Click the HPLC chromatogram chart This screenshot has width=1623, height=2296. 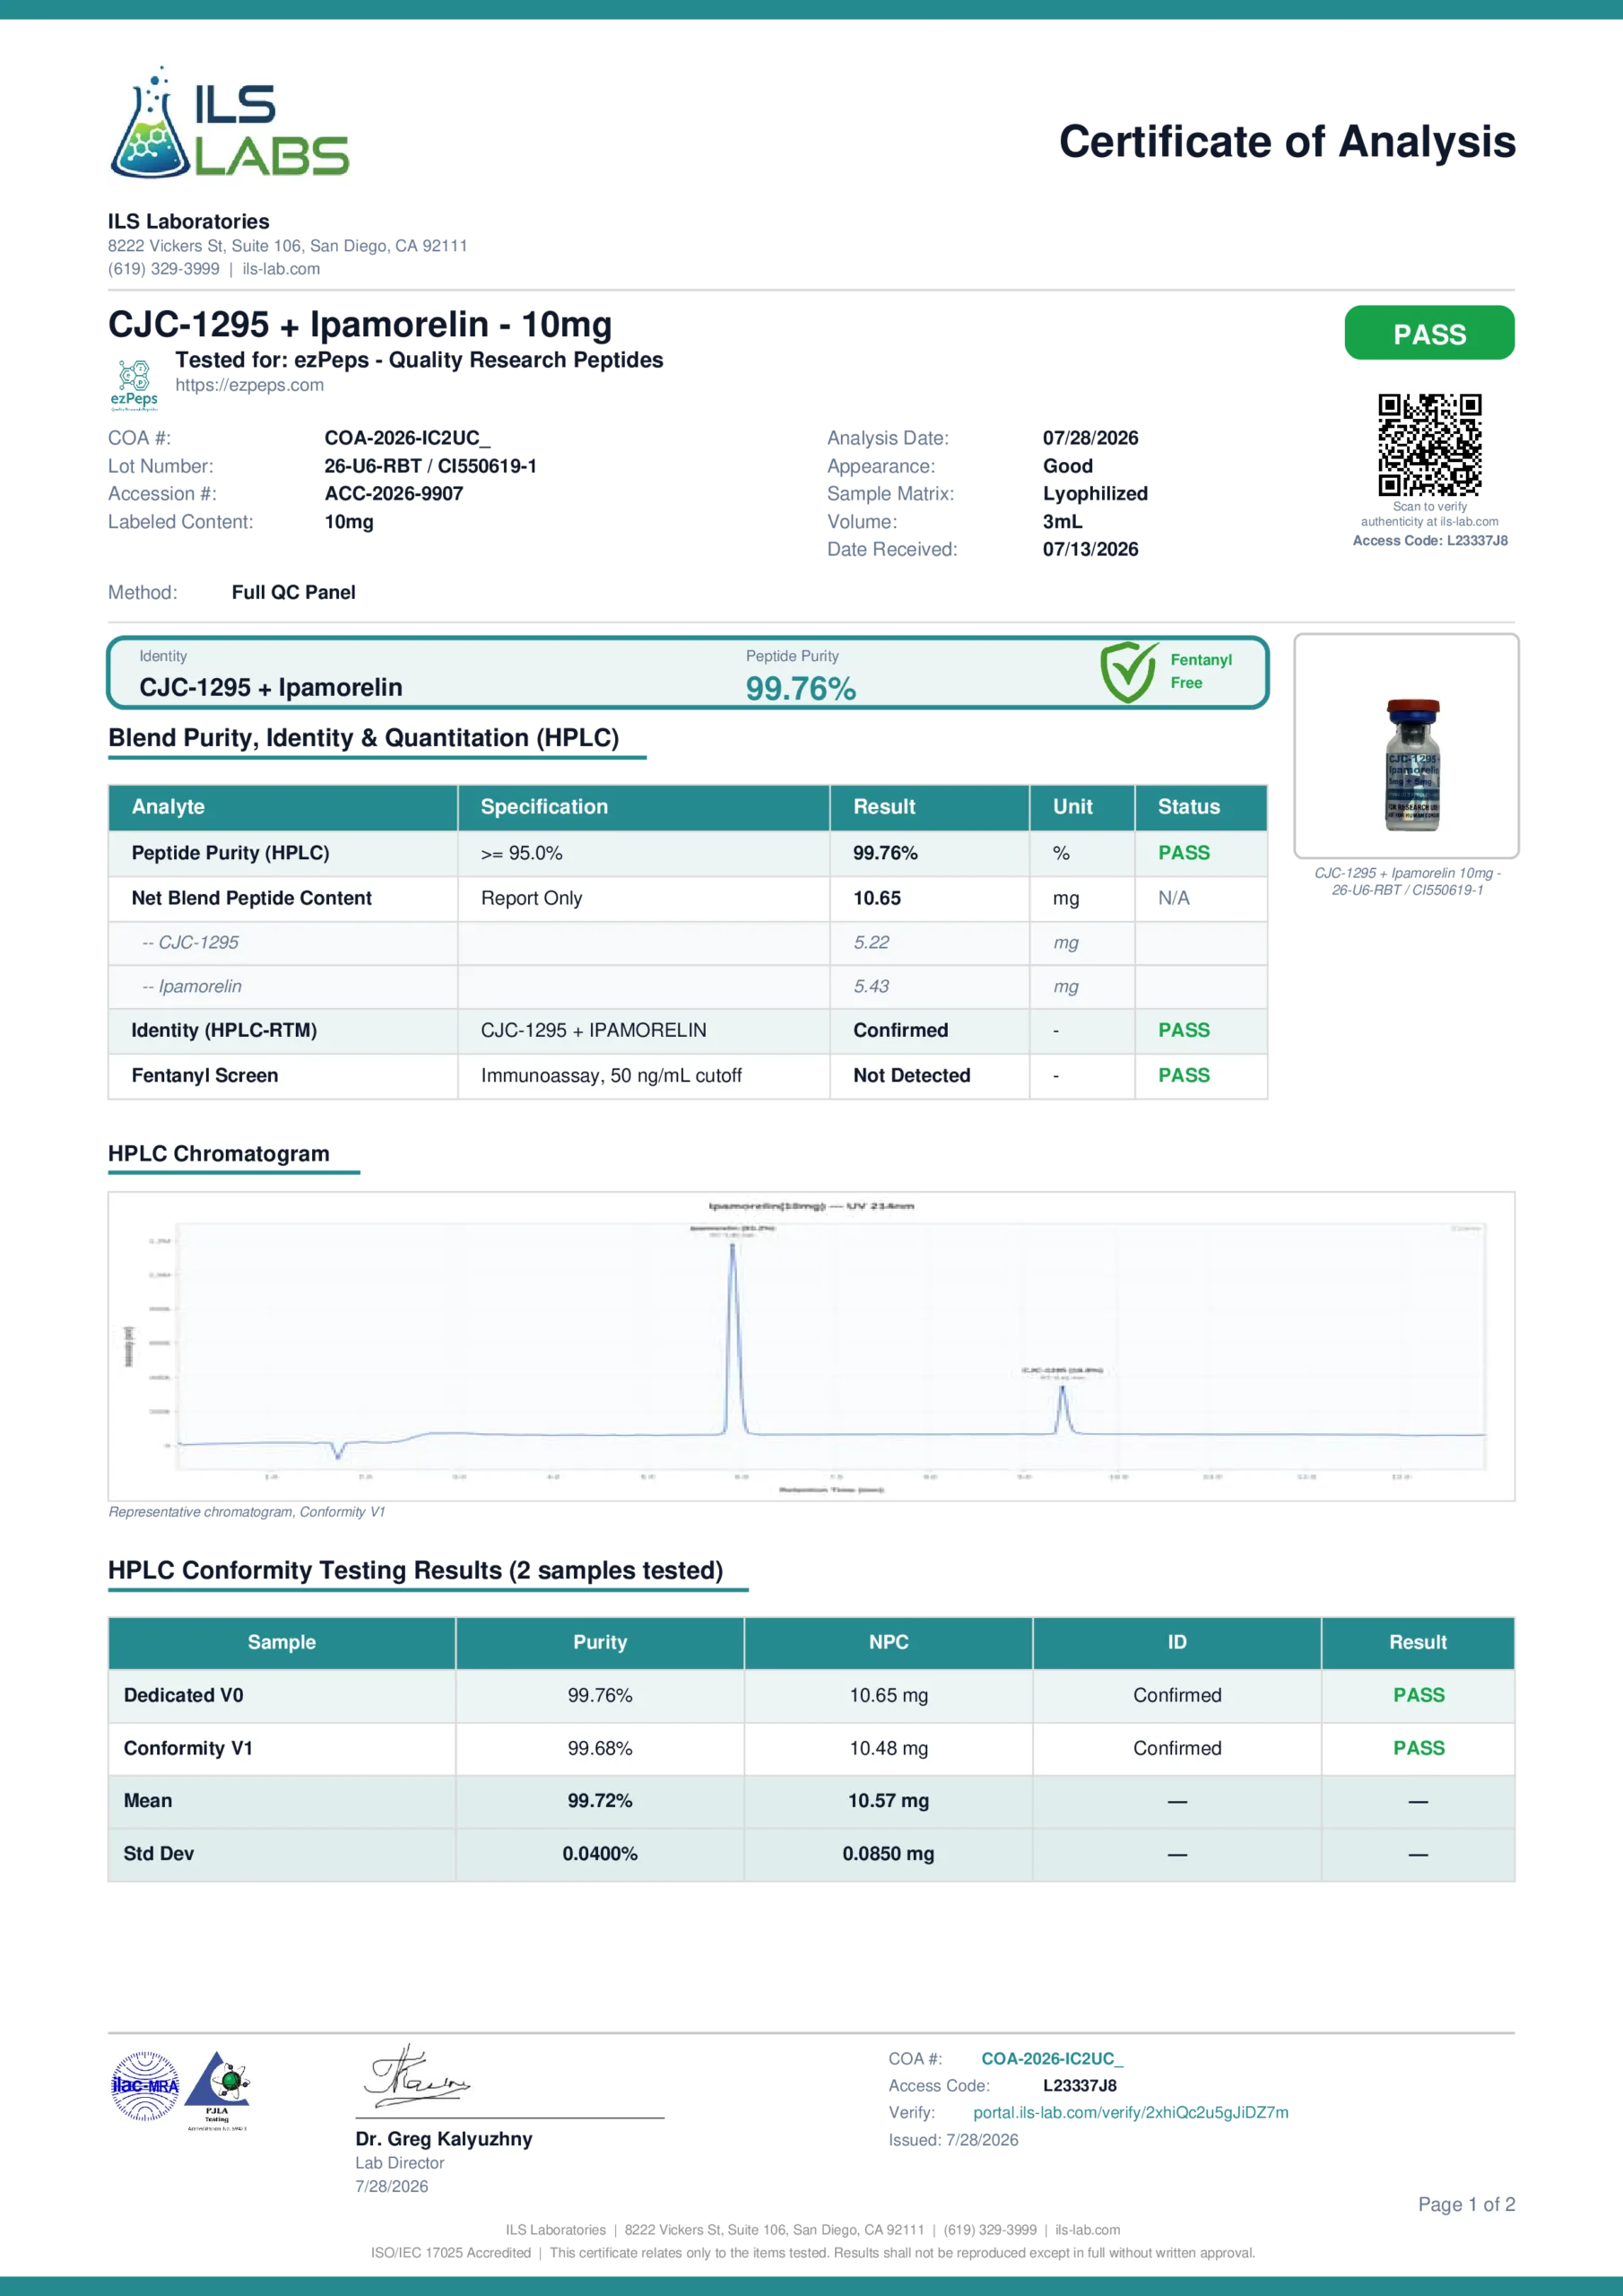click(811, 1345)
